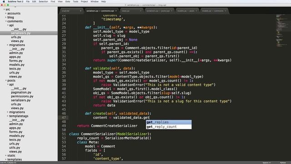Open apps.py directly under comments folder

click(15, 57)
